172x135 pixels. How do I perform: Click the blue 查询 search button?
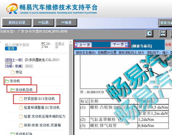click(11, 48)
